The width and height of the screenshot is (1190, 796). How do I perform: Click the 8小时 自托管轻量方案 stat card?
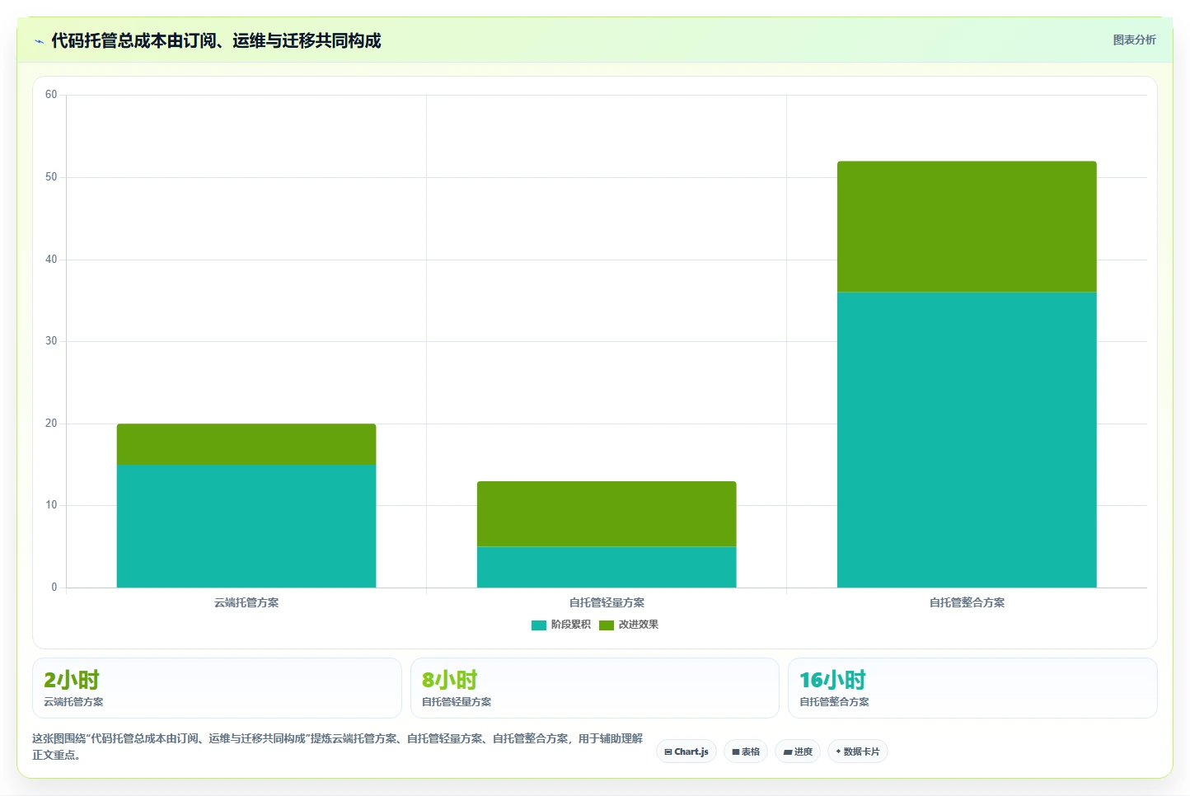tap(594, 688)
